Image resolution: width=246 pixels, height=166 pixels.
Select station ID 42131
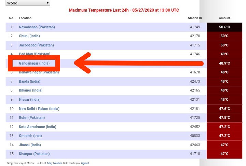tap(195, 99)
